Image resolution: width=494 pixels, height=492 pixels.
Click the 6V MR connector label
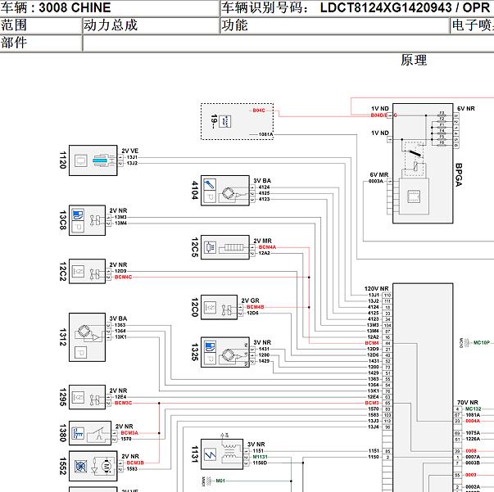pos(379,174)
